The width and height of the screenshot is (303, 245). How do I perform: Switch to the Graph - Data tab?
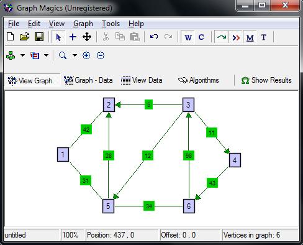coord(88,80)
